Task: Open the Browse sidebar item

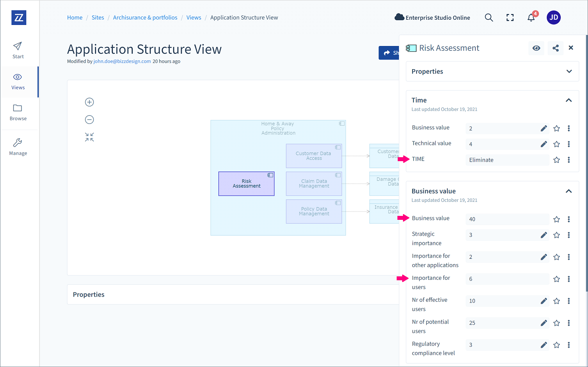Action: click(x=18, y=112)
